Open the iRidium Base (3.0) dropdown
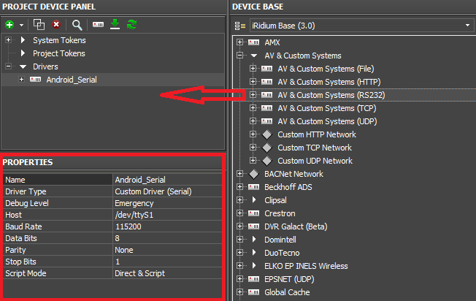 click(361, 26)
